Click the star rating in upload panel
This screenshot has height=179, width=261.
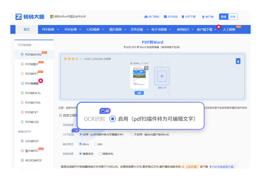point(71,58)
